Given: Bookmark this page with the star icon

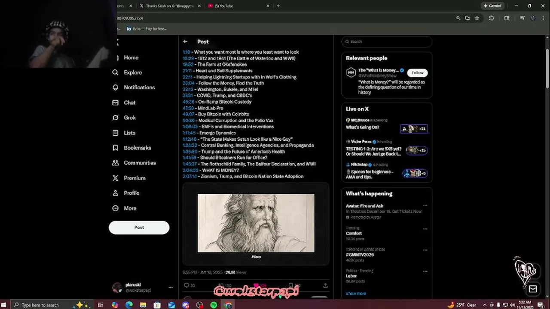Looking at the screenshot, I should click(477, 18).
